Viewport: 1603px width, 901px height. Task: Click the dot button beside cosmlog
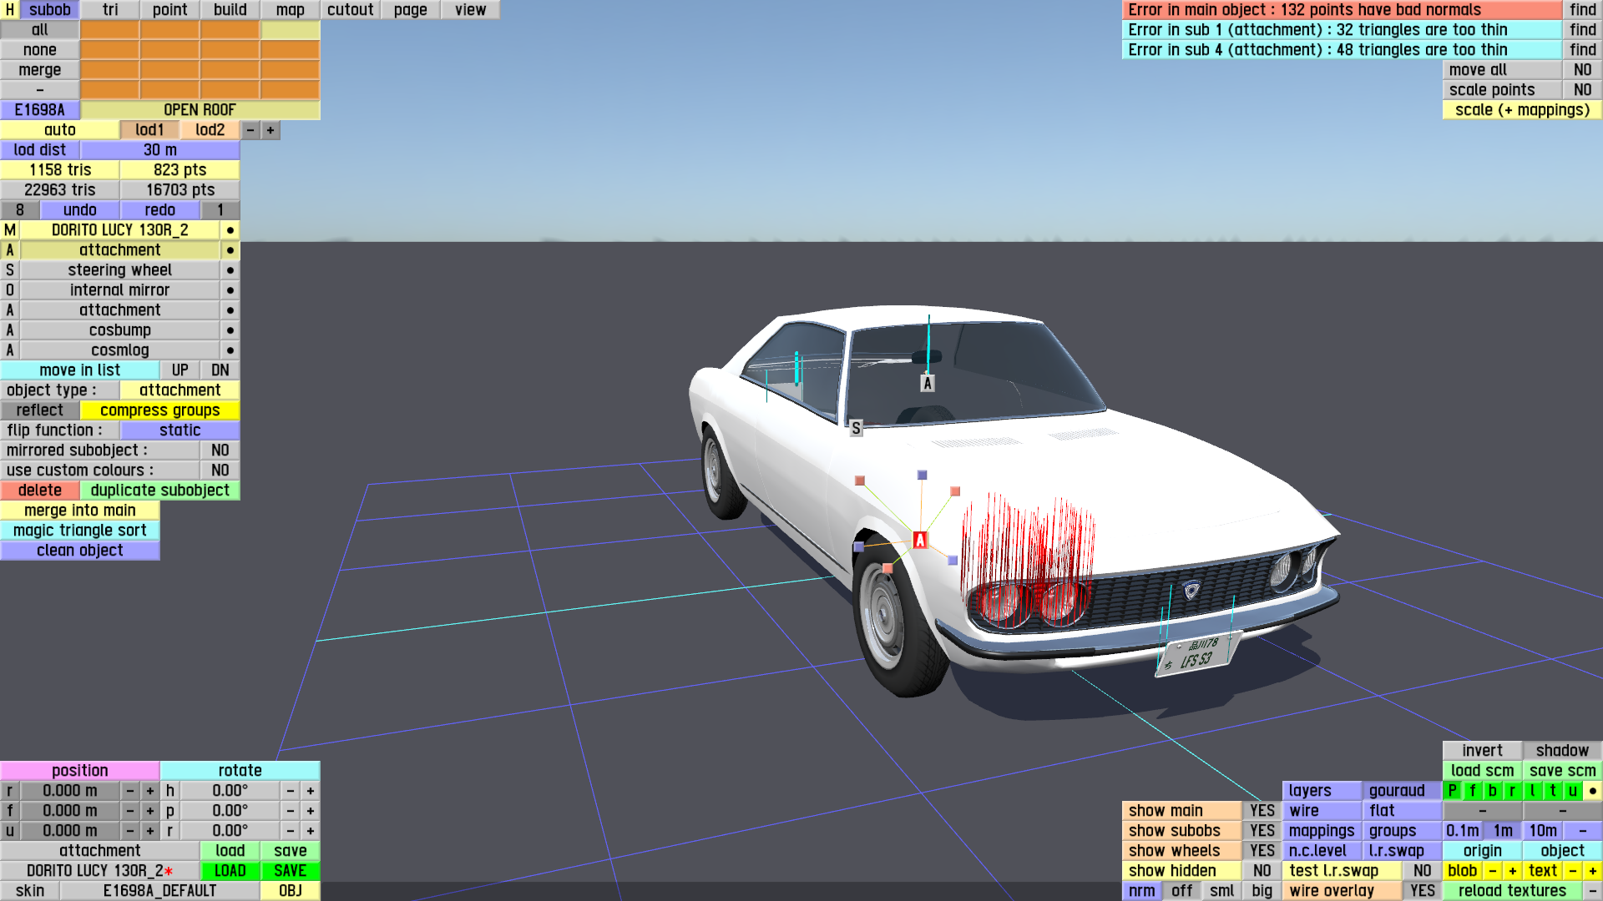click(230, 350)
